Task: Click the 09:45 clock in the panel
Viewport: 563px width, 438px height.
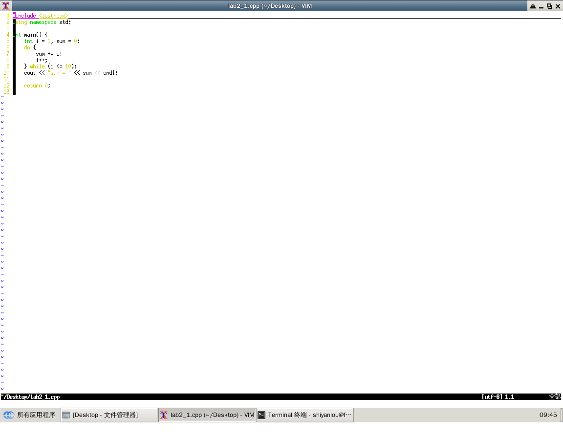Action: (548, 415)
